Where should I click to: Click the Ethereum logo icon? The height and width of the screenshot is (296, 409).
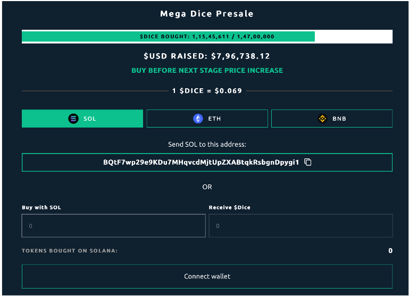tap(198, 119)
